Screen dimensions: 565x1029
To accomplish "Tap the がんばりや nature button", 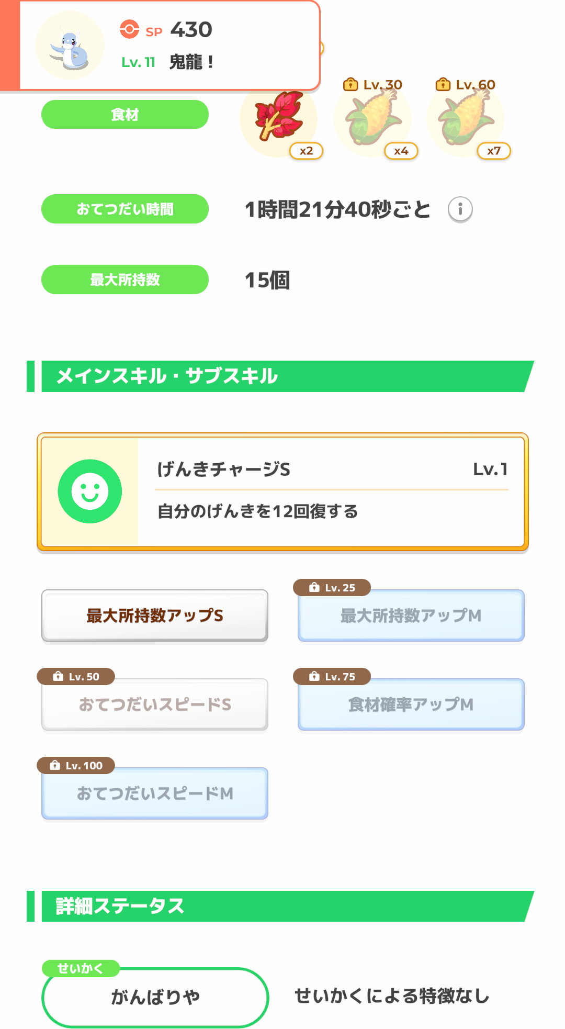I will point(155,997).
